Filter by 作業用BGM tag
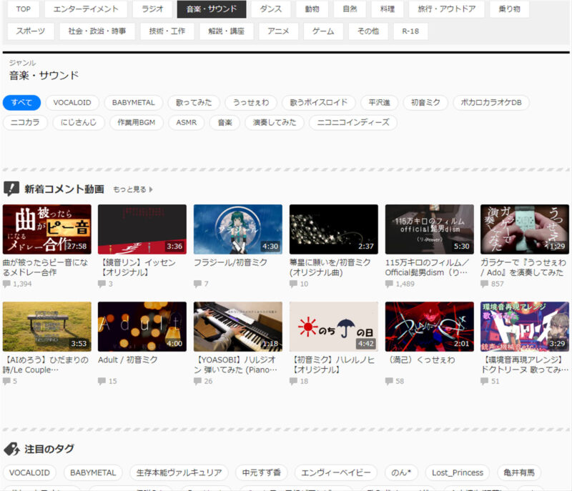Image resolution: width=572 pixels, height=491 pixels. click(x=136, y=122)
